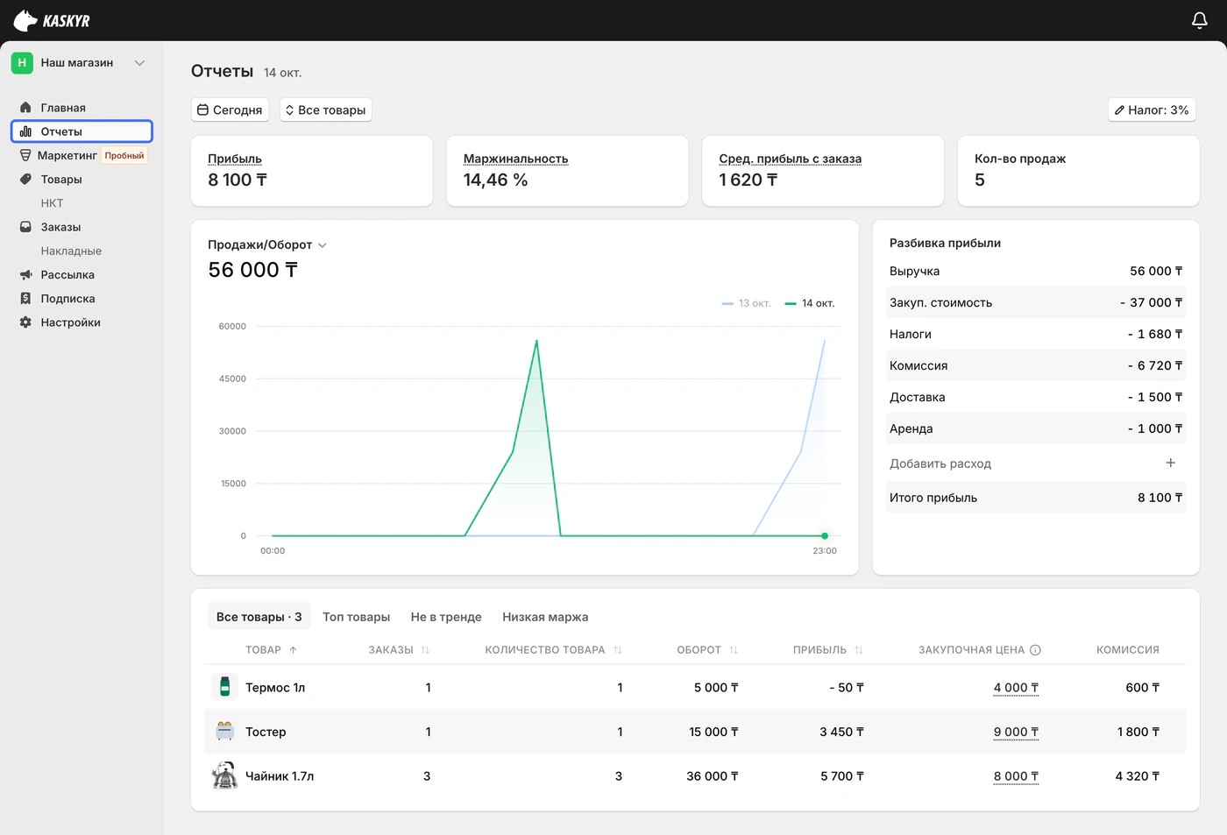The width and height of the screenshot is (1227, 835).
Task: Click the receipt icon beside Подписка
Action: 25,299
